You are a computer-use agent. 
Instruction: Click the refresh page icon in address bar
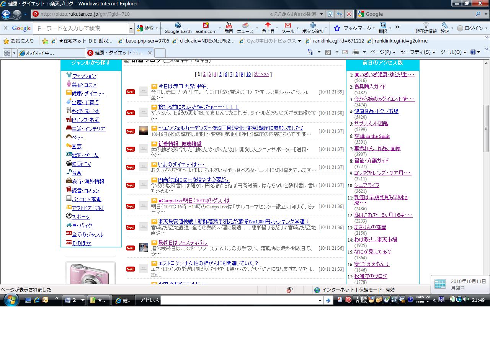click(x=339, y=14)
